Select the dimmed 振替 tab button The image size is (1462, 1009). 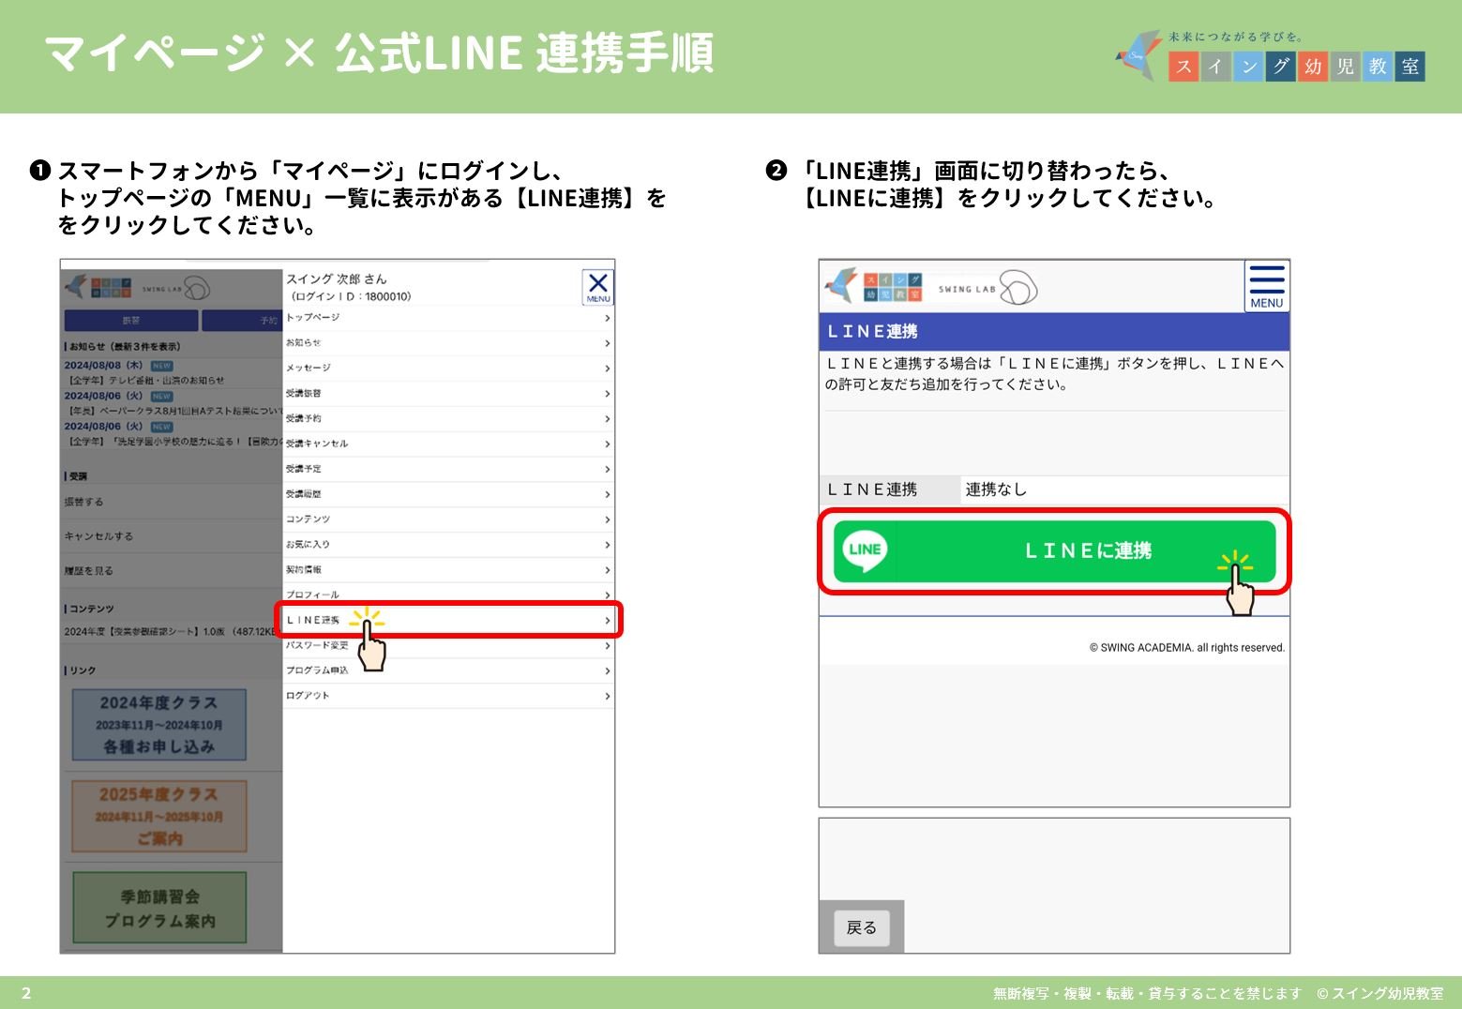pos(130,321)
